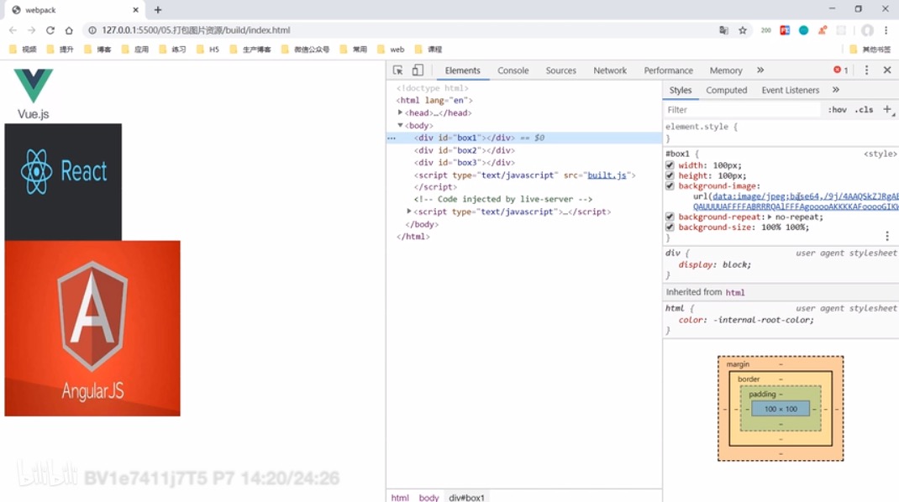Toggle the :hov element state panel
The image size is (899, 502).
tap(837, 109)
